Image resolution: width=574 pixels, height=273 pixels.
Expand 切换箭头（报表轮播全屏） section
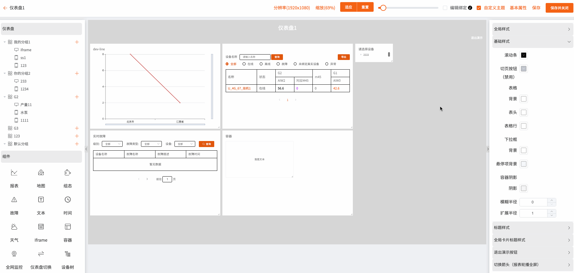533,265
